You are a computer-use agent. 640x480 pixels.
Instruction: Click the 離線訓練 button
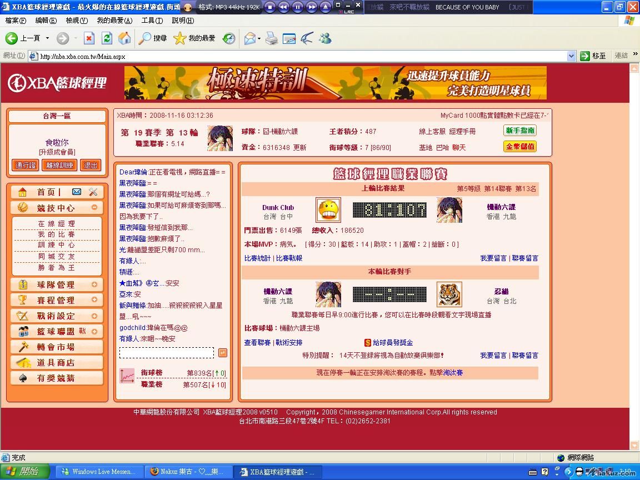[59, 165]
